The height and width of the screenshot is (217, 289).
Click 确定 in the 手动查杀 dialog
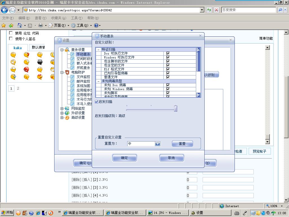point(124,158)
